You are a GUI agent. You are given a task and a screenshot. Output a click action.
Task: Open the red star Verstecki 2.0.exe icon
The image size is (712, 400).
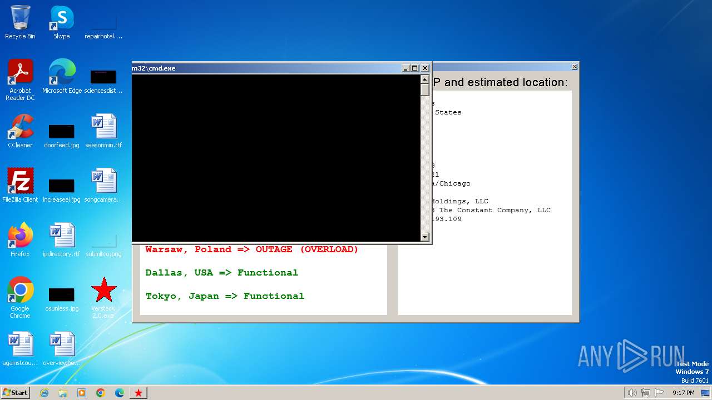tap(103, 298)
